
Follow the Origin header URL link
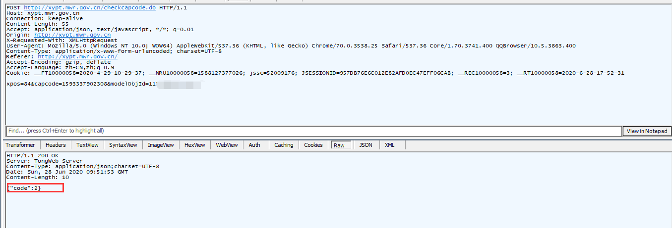click(x=72, y=35)
